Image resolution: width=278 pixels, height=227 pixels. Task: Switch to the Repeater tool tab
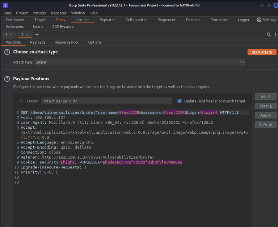(107, 20)
